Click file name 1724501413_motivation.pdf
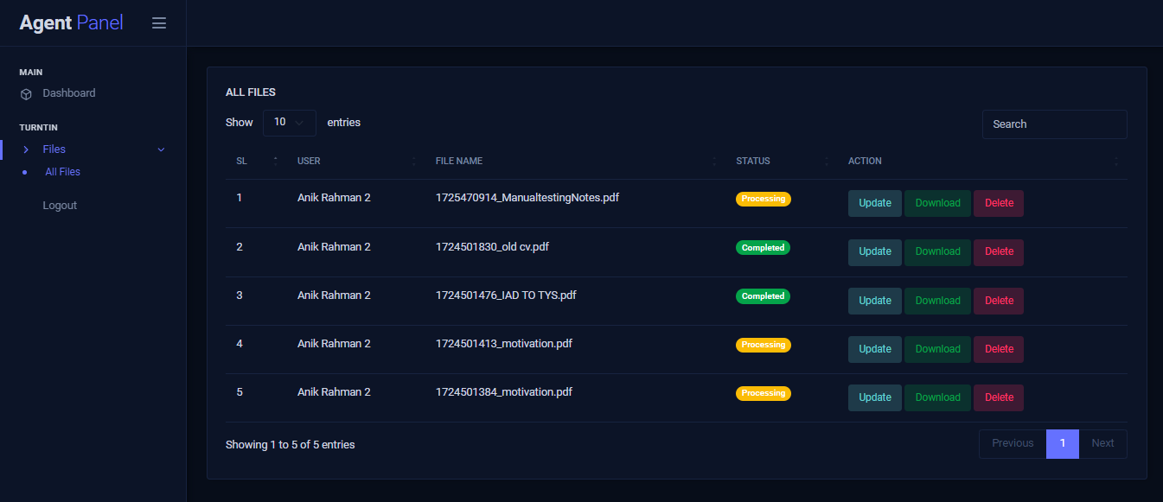 pos(504,344)
